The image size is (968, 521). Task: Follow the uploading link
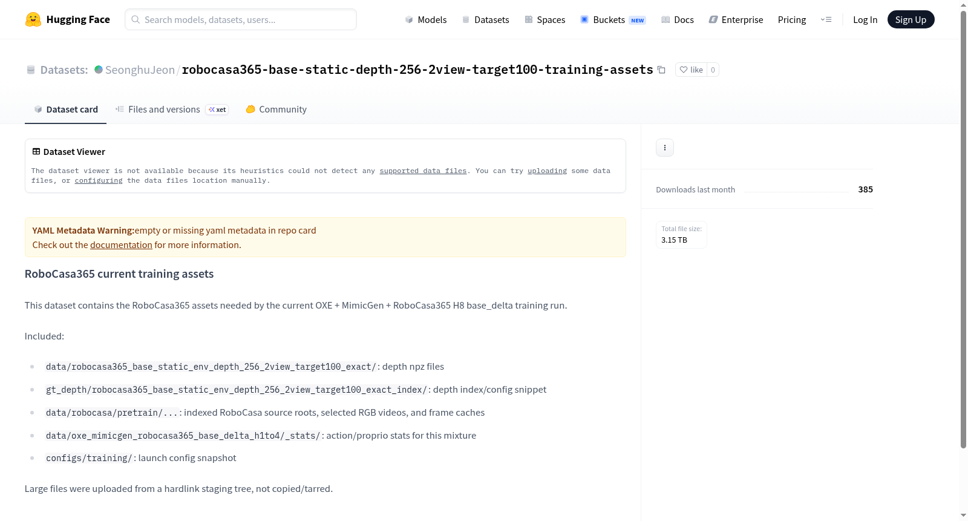point(547,171)
